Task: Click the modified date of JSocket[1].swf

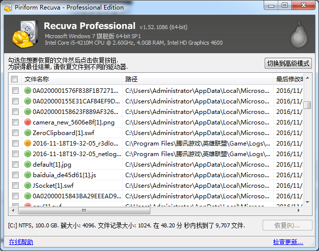Action: (x=289, y=185)
